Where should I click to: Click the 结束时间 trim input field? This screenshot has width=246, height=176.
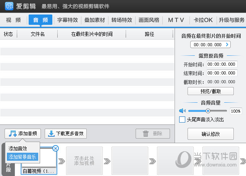[222, 73]
